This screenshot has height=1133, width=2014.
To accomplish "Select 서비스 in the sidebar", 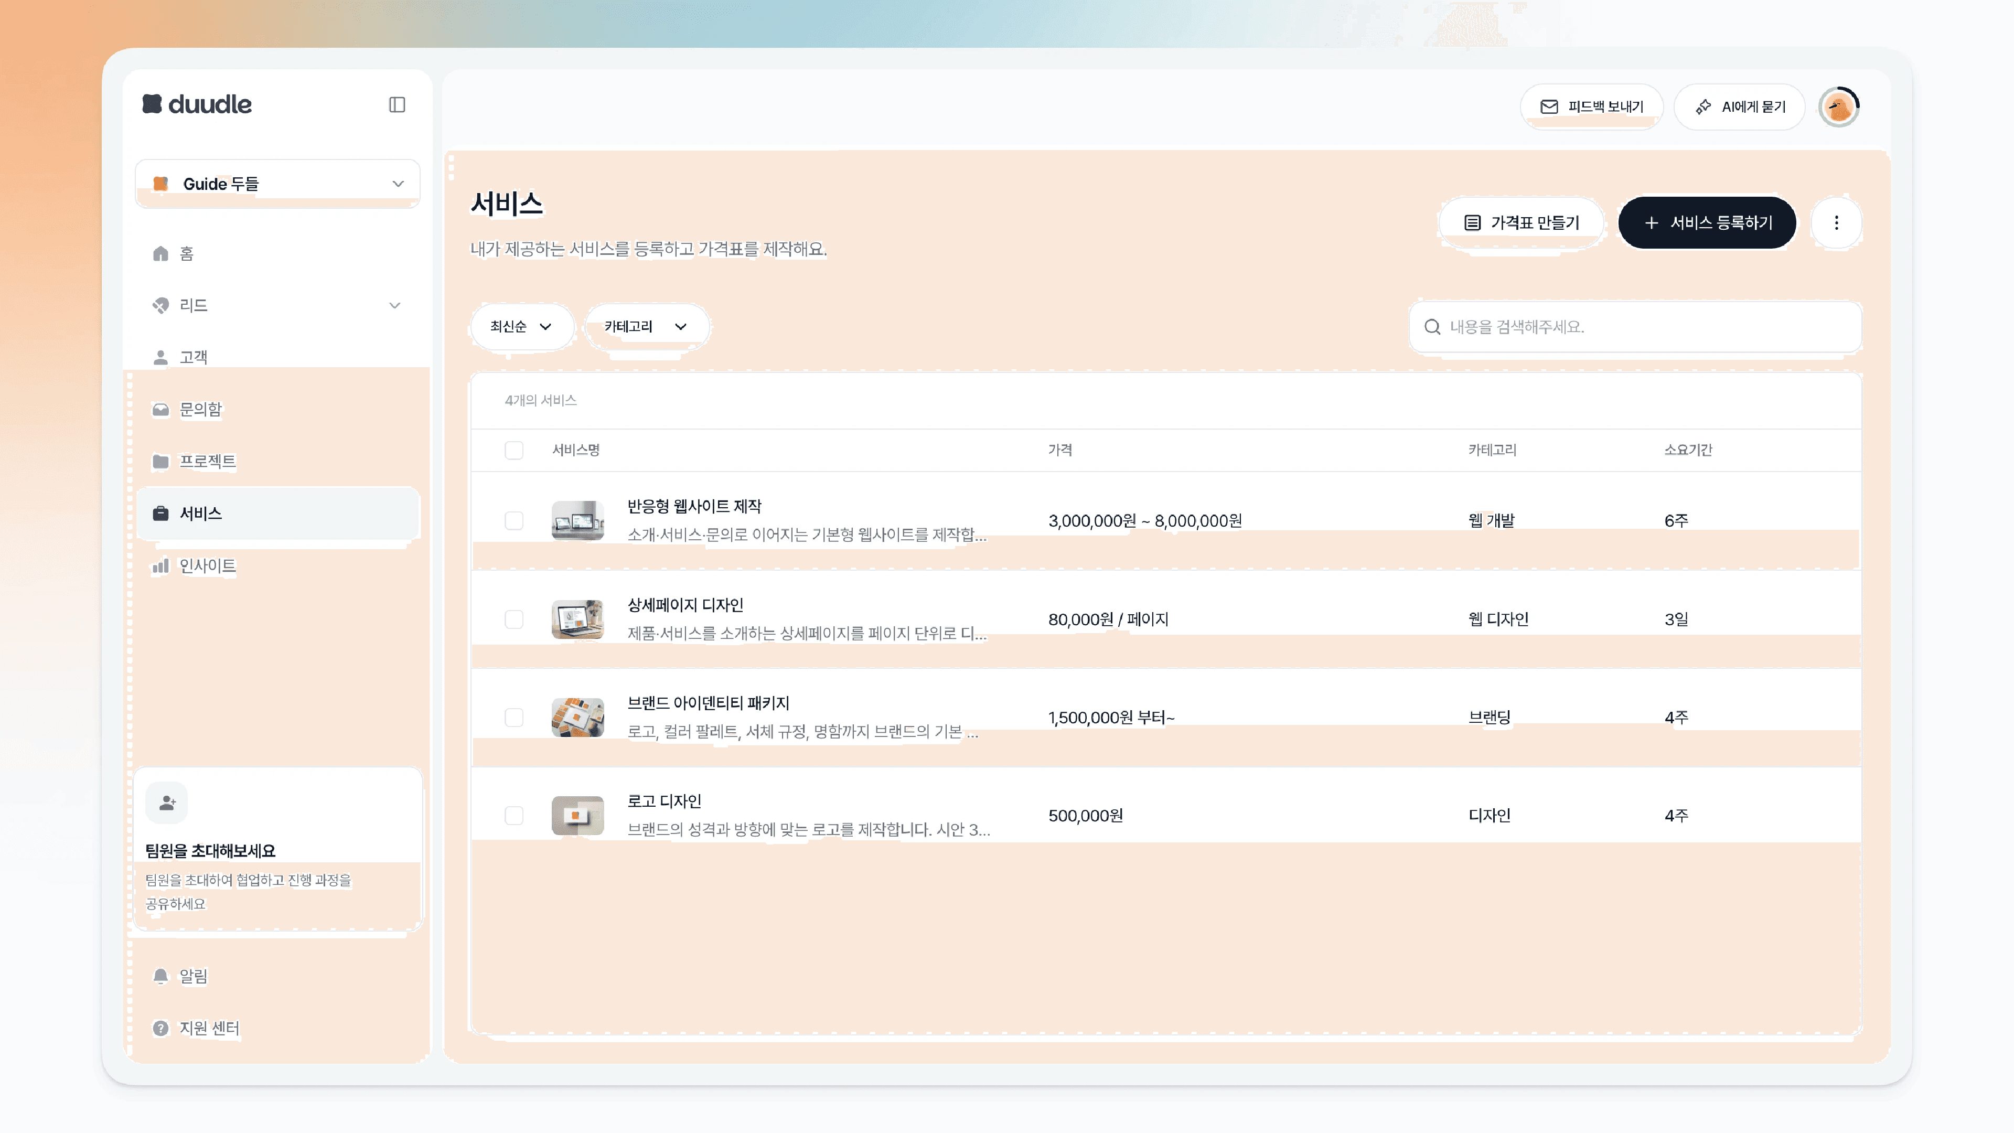I will point(277,513).
